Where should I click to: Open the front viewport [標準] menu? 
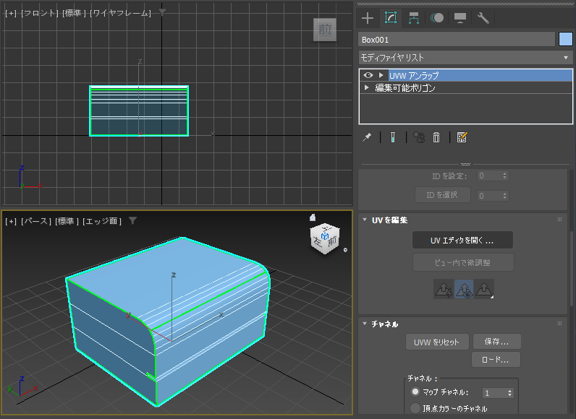[x=74, y=13]
